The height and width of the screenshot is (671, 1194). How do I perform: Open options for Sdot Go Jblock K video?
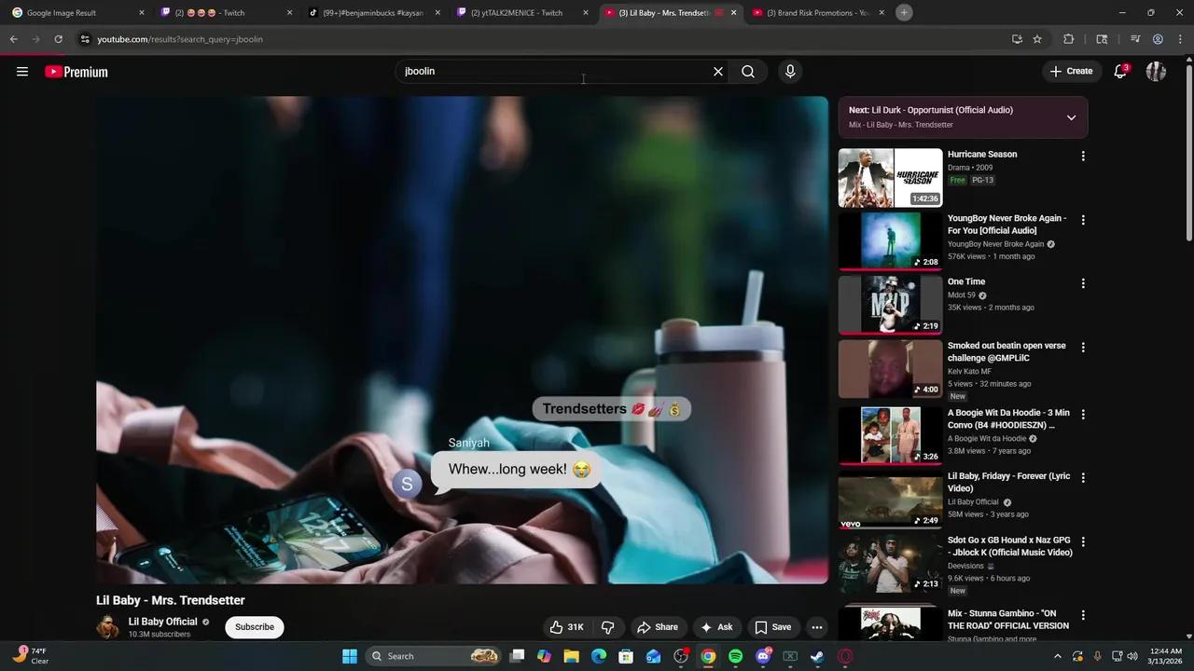point(1083,542)
